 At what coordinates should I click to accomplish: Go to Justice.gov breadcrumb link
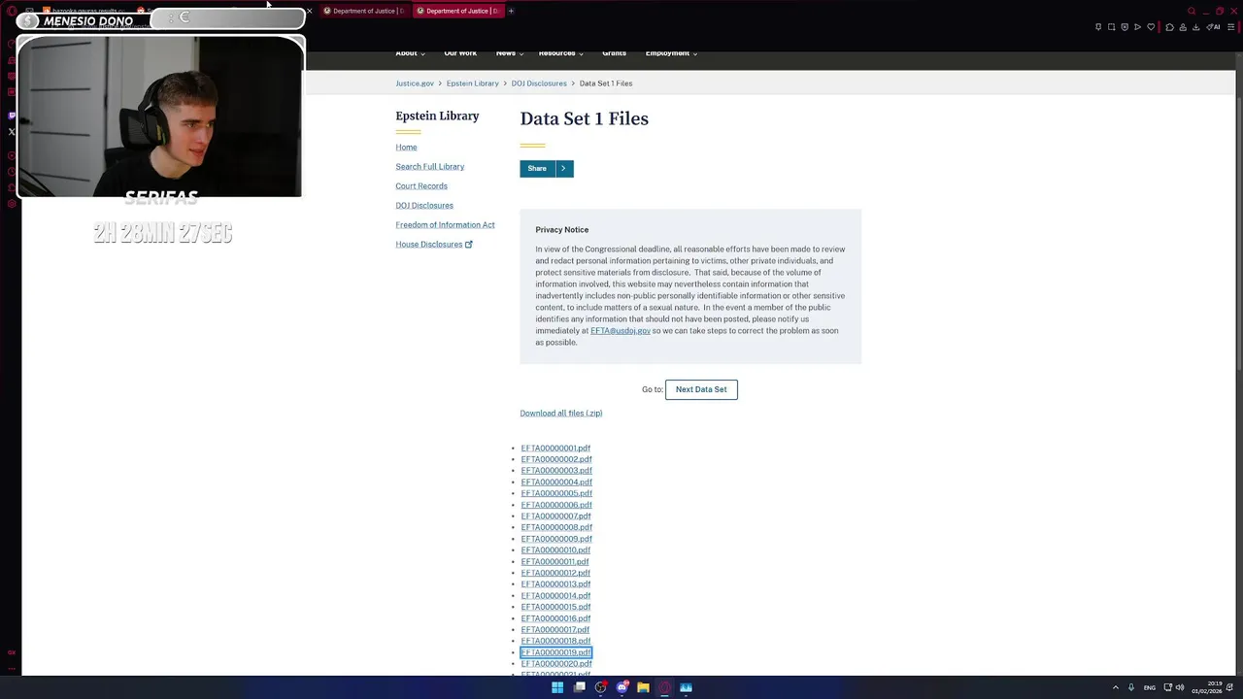pos(415,83)
